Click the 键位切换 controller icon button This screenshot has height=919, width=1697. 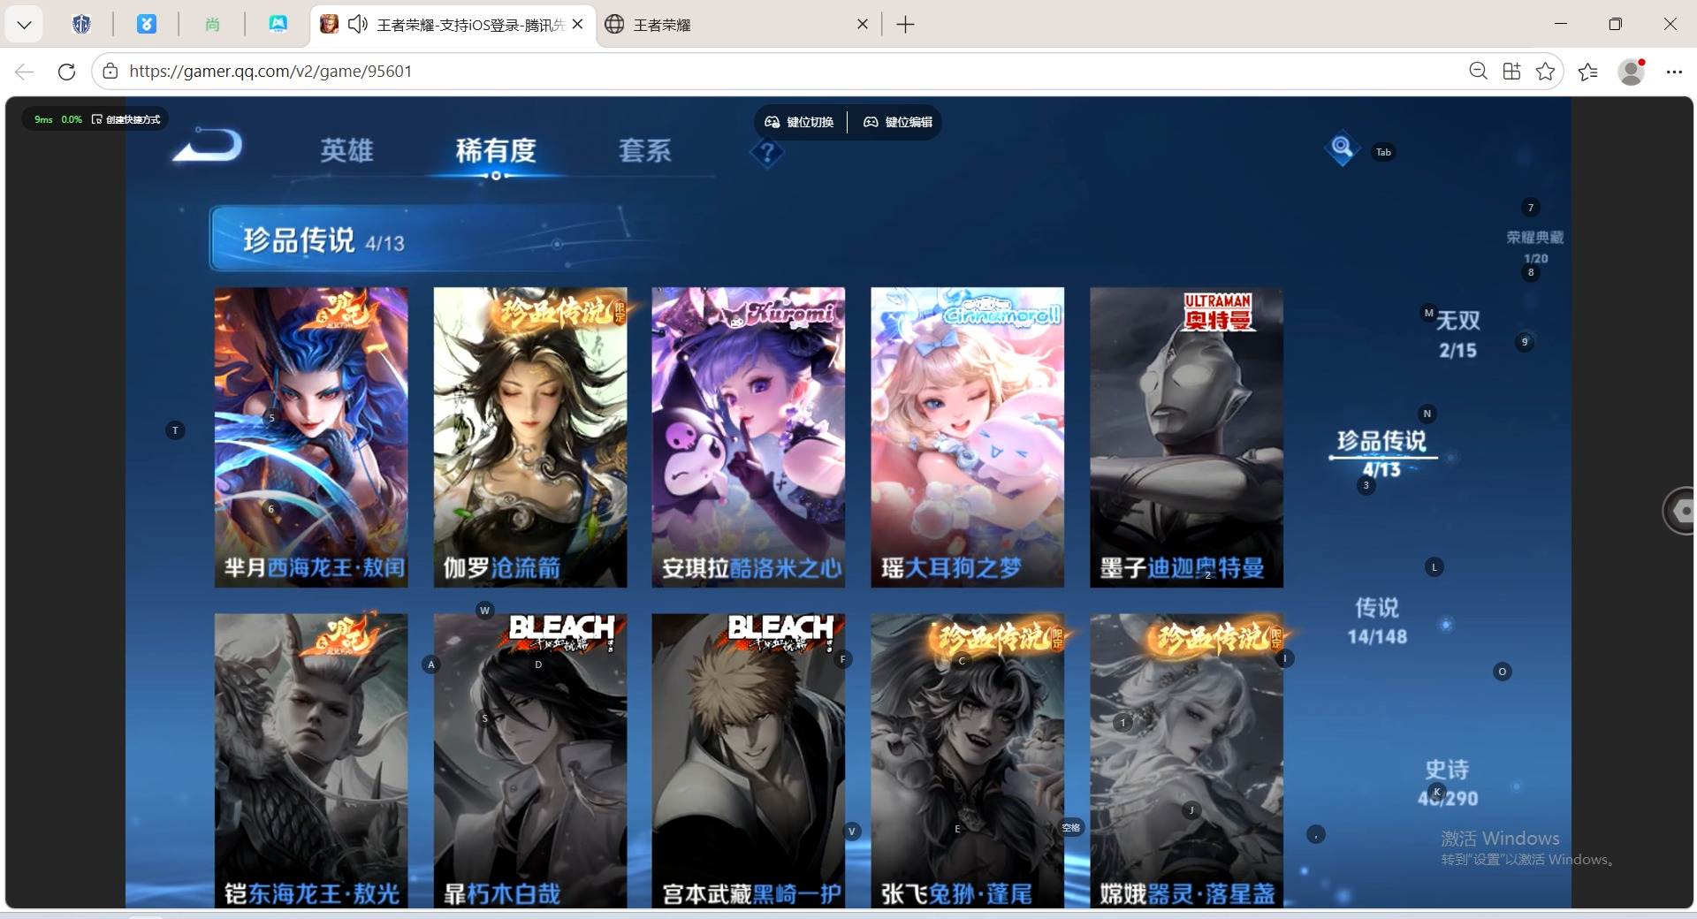tap(799, 122)
